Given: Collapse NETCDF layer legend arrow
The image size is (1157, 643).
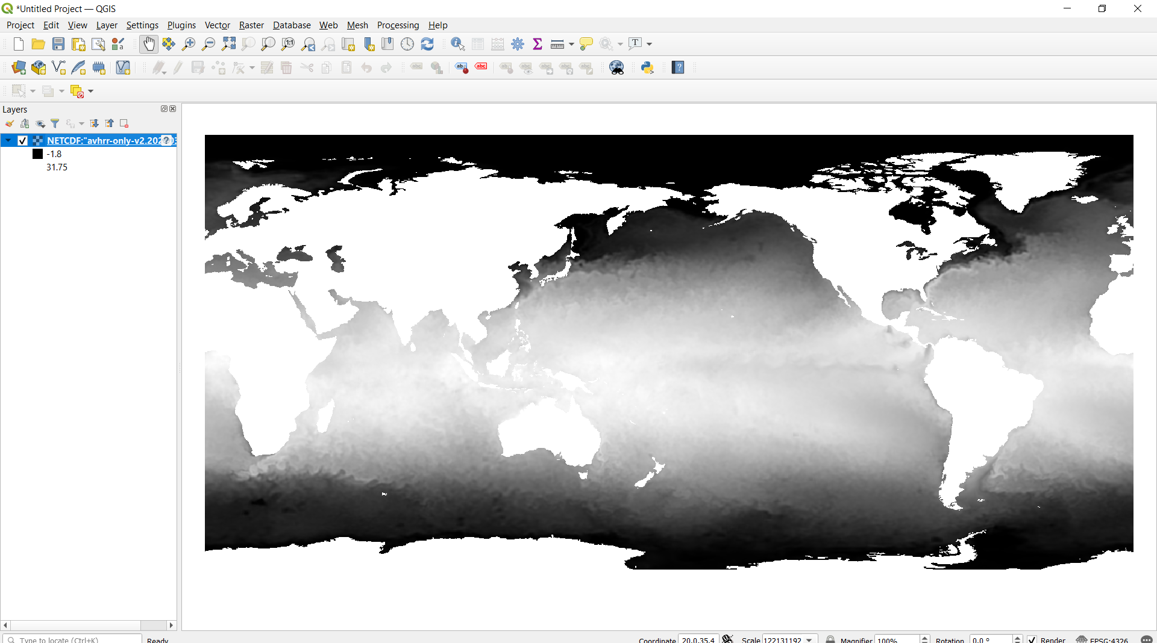Looking at the screenshot, I should [x=8, y=140].
